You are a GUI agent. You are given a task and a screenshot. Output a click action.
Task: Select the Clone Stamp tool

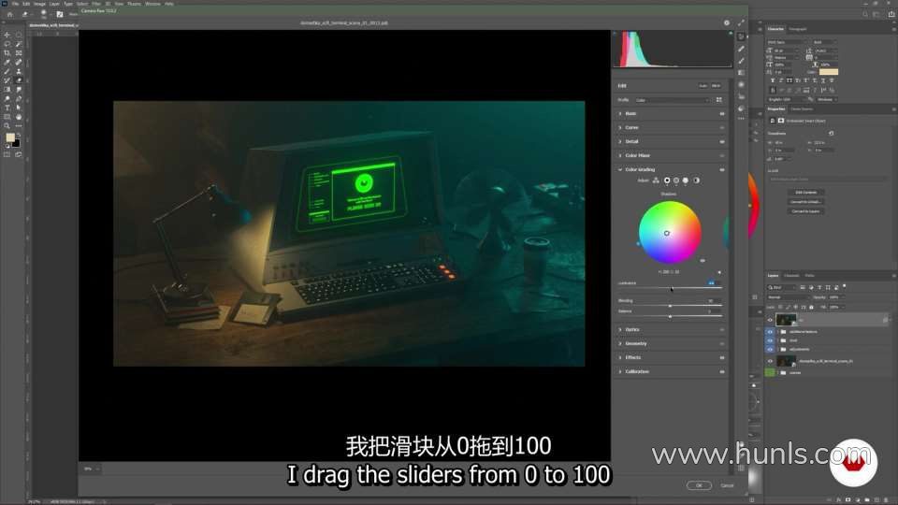point(19,72)
